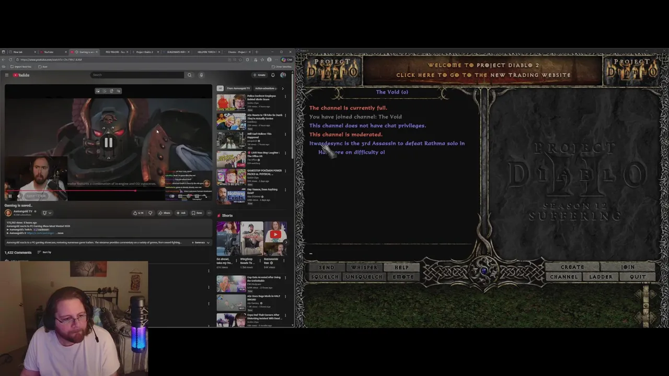This screenshot has width=669, height=376.
Task: Send the chat message in Project Diablo 2
Action: (326, 267)
